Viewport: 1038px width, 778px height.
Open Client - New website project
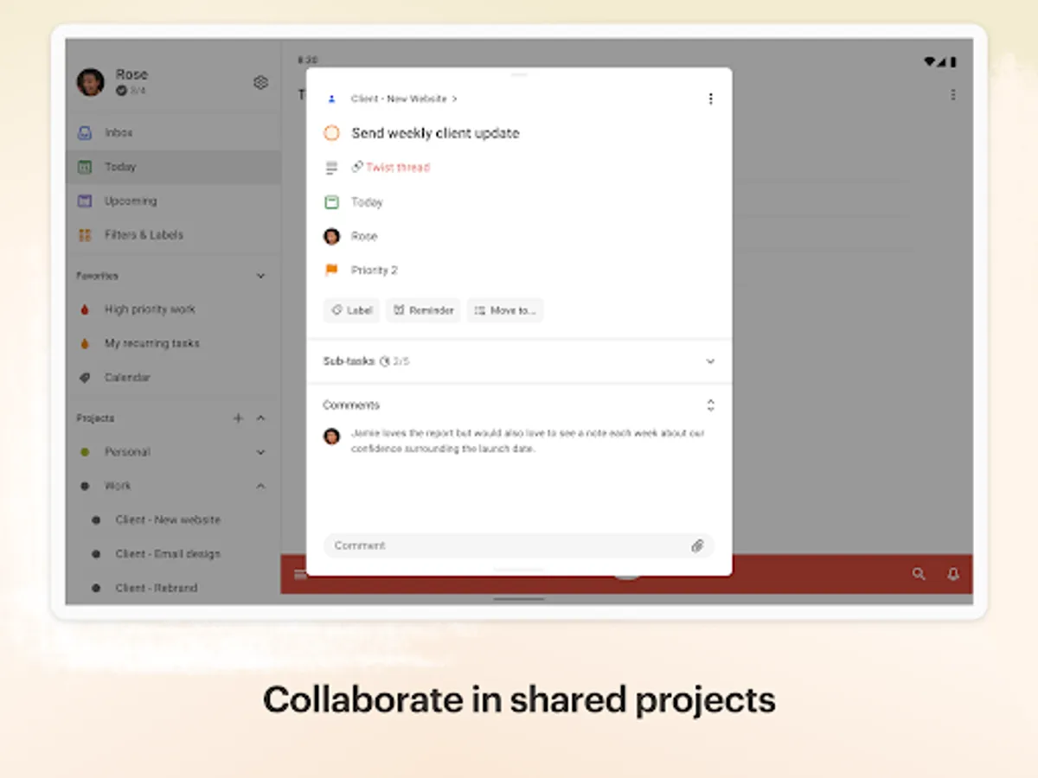pos(168,520)
